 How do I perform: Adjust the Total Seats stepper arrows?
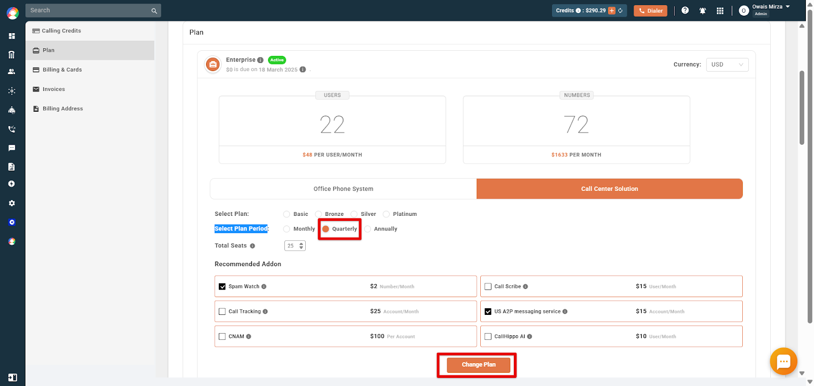coord(301,246)
